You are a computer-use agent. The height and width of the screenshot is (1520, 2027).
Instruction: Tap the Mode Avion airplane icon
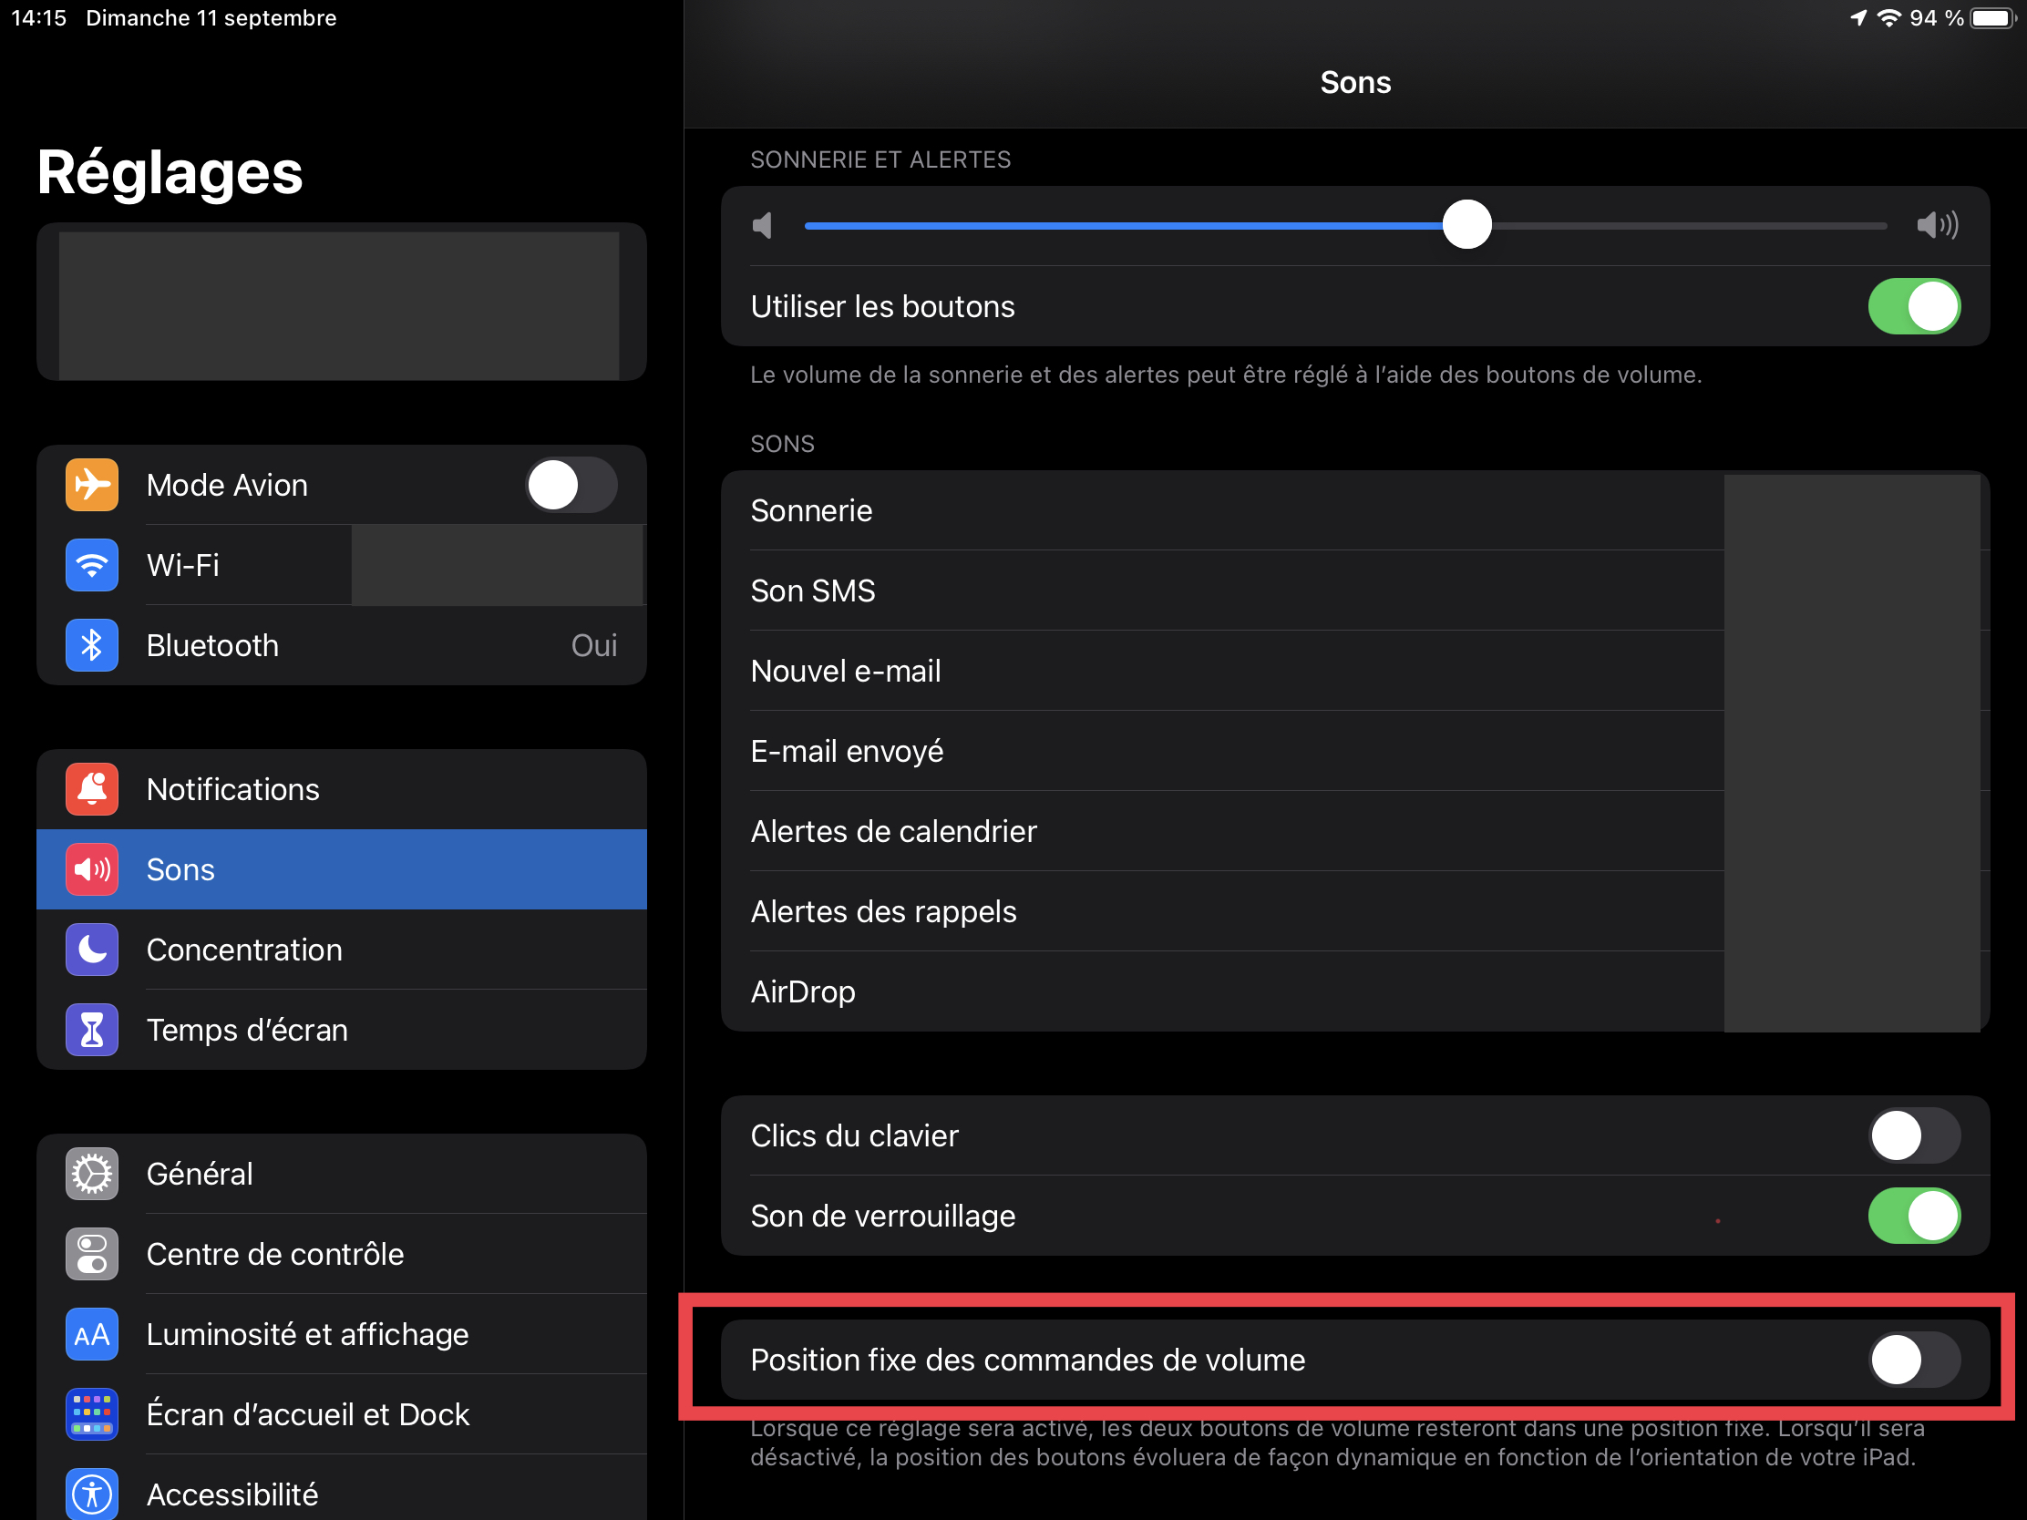(x=92, y=485)
